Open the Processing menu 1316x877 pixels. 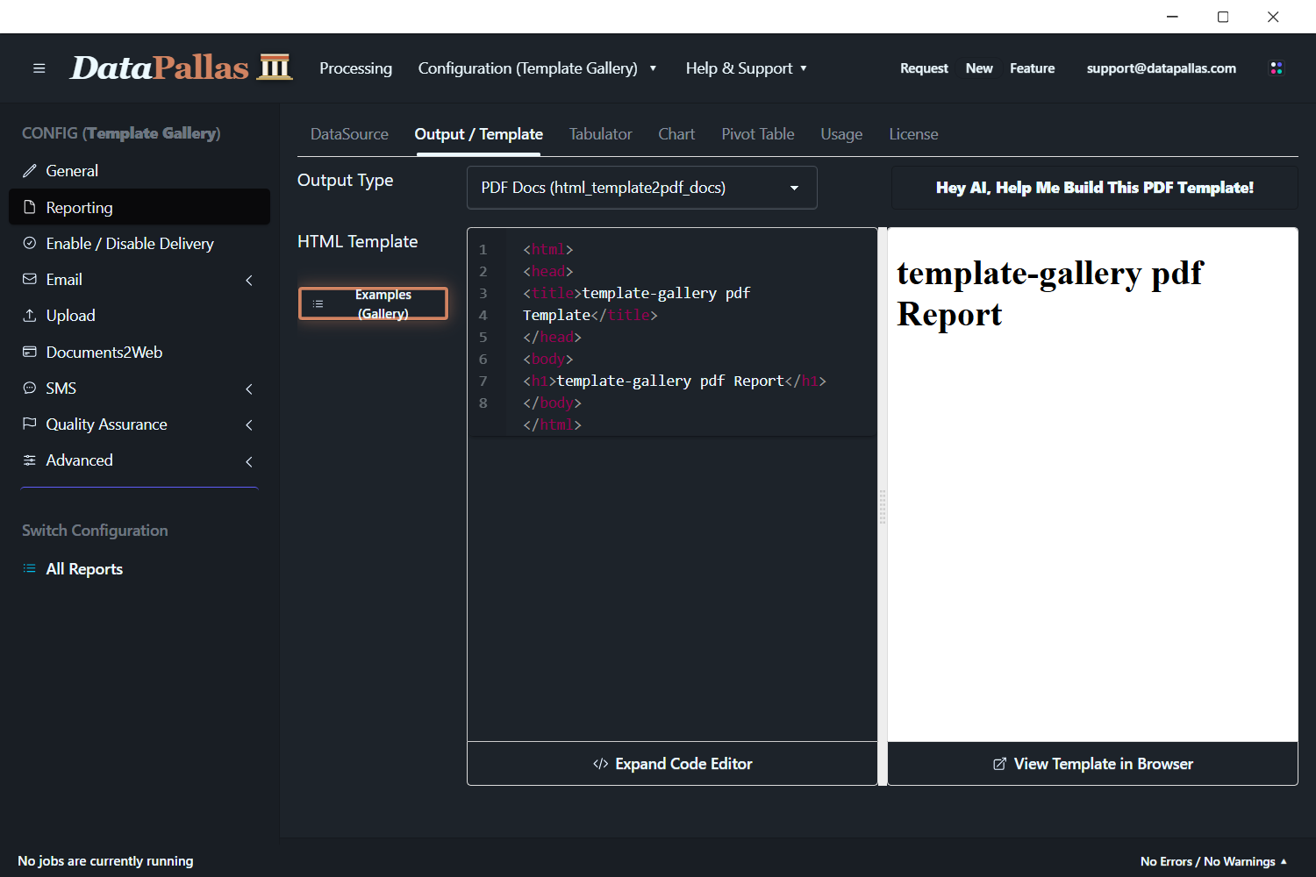pyautogui.click(x=355, y=68)
